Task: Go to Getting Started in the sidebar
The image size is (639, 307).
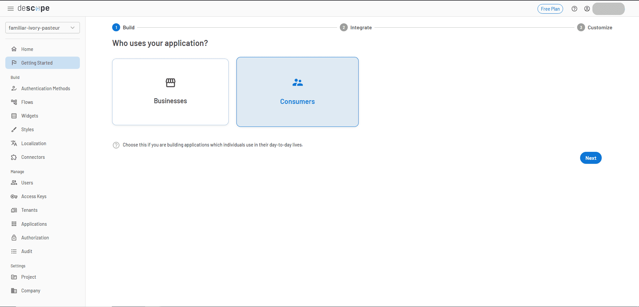Action: click(x=37, y=63)
